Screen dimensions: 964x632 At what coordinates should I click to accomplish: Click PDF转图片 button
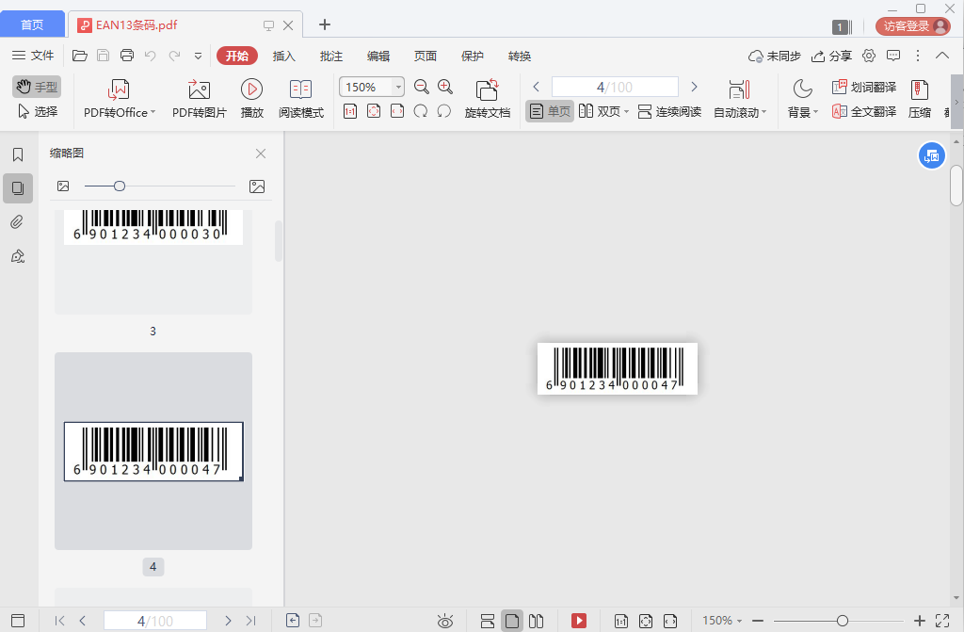click(x=200, y=99)
